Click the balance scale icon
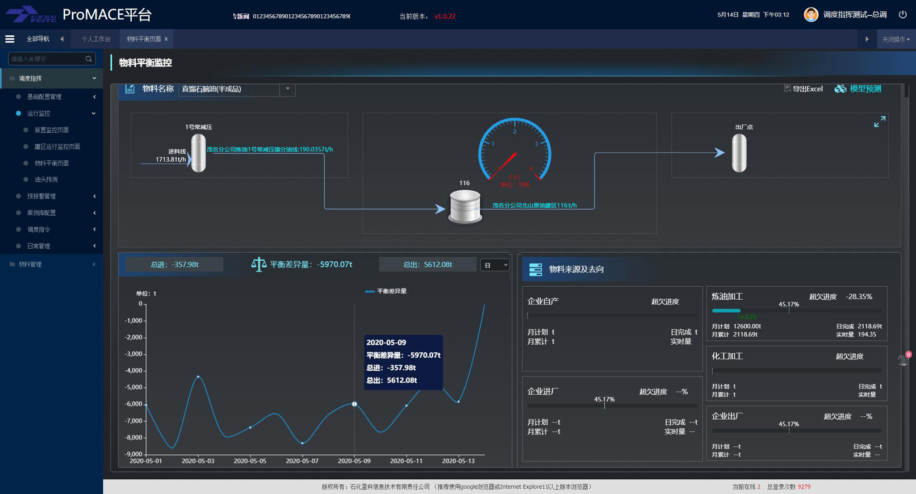The height and width of the screenshot is (494, 916). (x=258, y=265)
